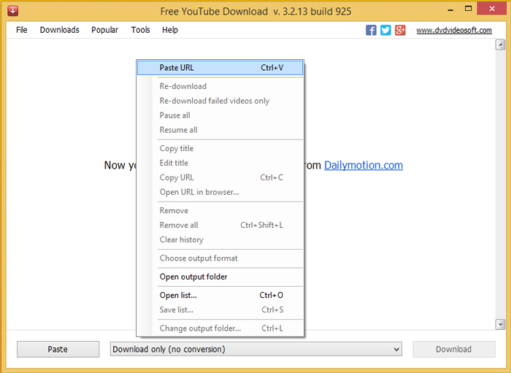This screenshot has width=511, height=373.
Task: Select Edit title entry
Action: (220, 163)
